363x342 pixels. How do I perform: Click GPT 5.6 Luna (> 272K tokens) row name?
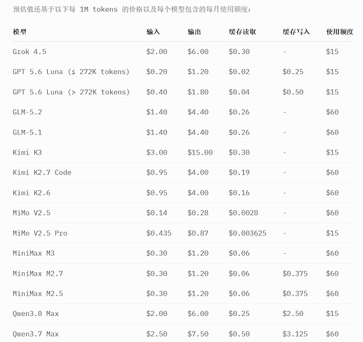point(71,92)
